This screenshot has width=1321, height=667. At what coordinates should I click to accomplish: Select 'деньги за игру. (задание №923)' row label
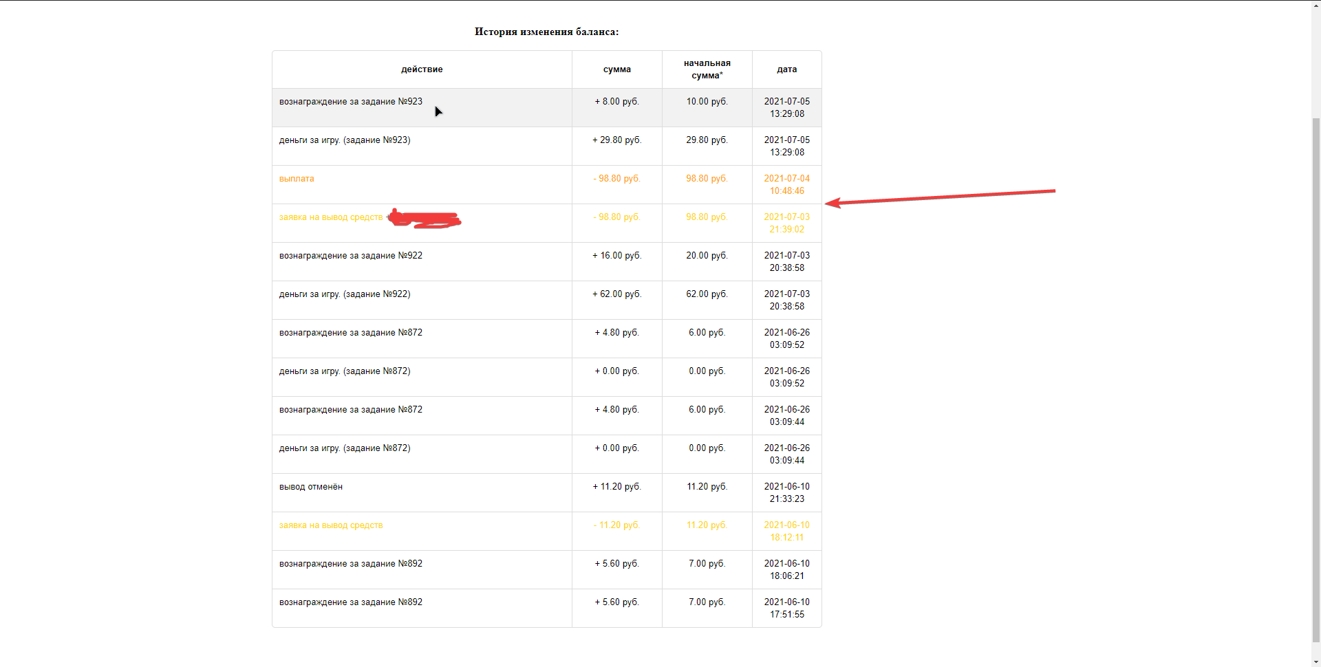tap(345, 140)
